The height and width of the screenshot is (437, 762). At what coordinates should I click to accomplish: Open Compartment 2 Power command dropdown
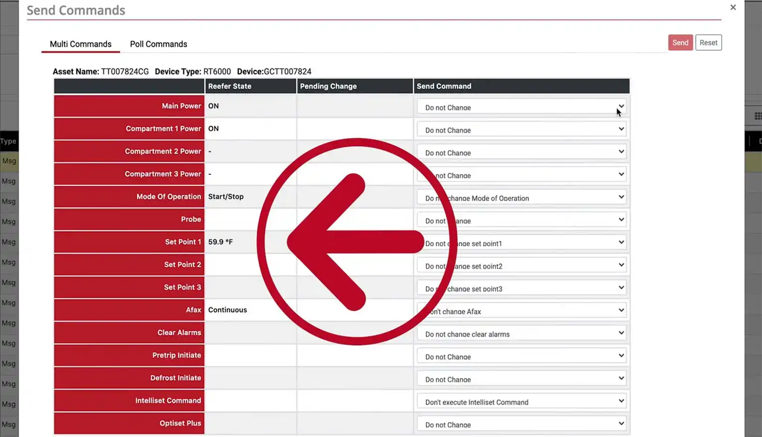[521, 152]
